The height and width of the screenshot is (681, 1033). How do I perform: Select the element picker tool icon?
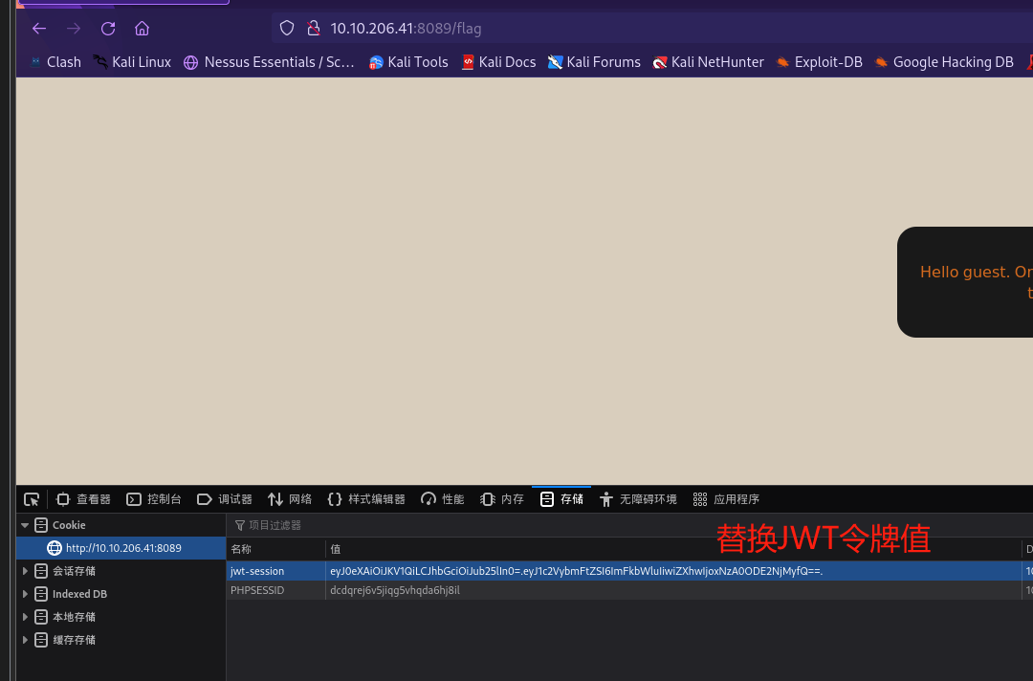pos(32,499)
